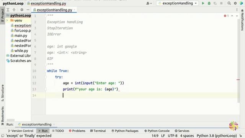Open the user account dropdown icon
The width and height of the screenshot is (245, 138).
[x=149, y=3]
